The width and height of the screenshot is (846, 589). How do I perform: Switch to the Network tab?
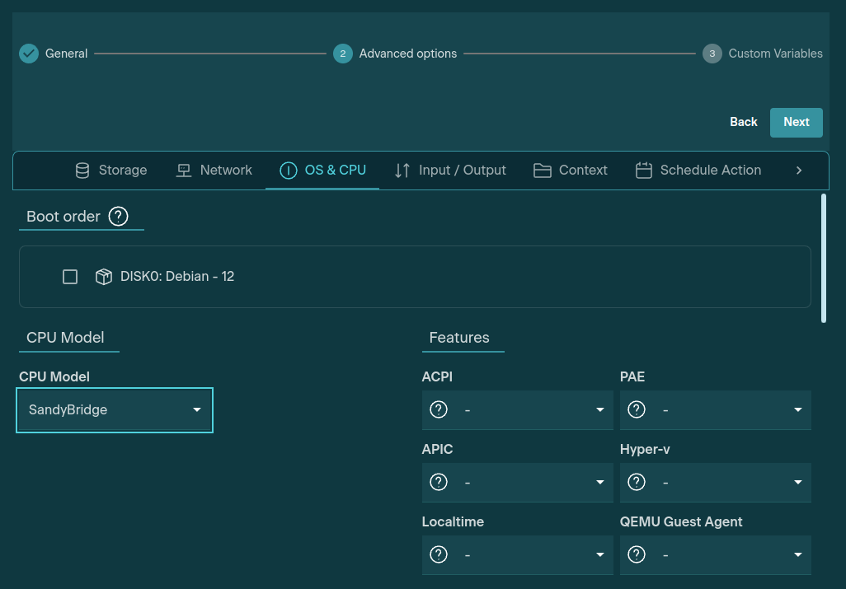214,171
